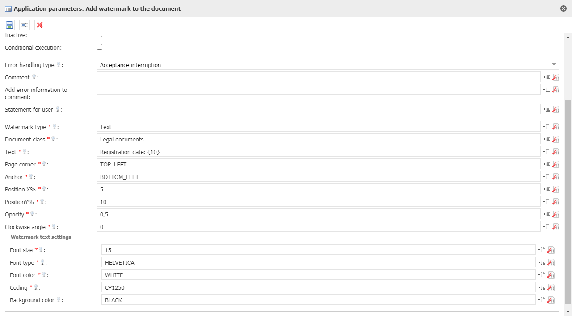Open function editor for Anchor row

tap(556, 177)
